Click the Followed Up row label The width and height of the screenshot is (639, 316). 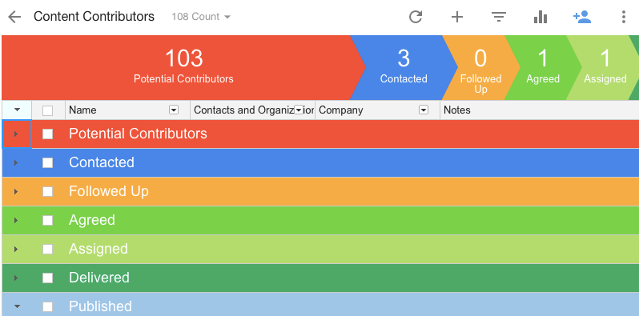tap(109, 191)
